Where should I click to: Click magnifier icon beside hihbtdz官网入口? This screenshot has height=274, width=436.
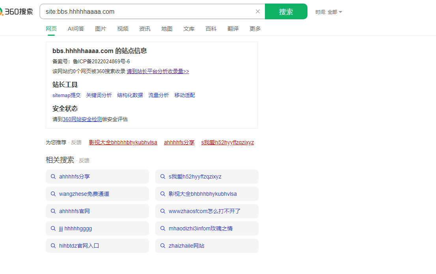[53, 246]
